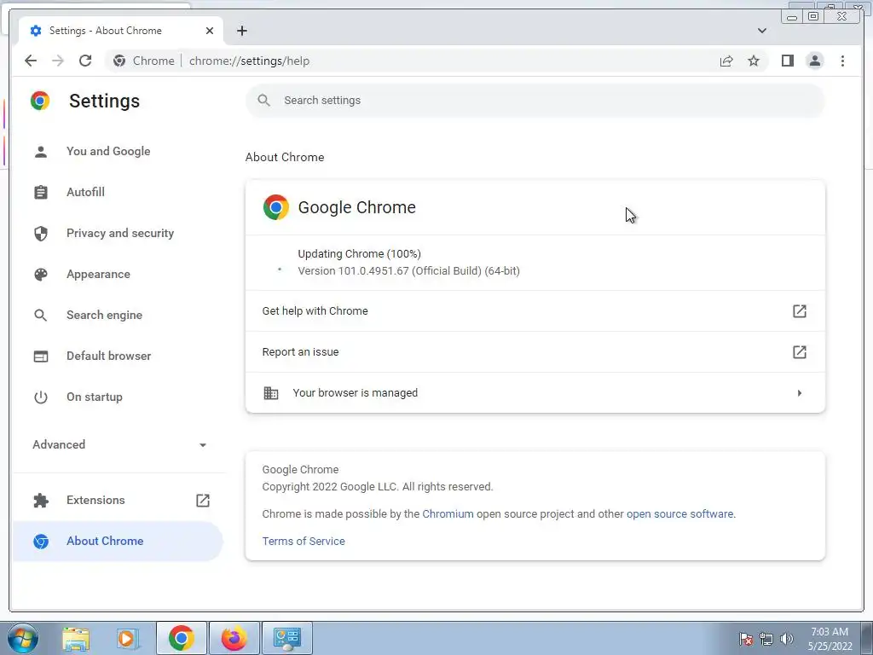Click Updating Chrome (100%) status text
Image resolution: width=873 pixels, height=655 pixels.
click(x=359, y=254)
